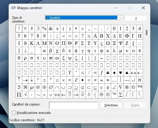
Task: Select the club suit symbol
Action: [x=108, y=73]
